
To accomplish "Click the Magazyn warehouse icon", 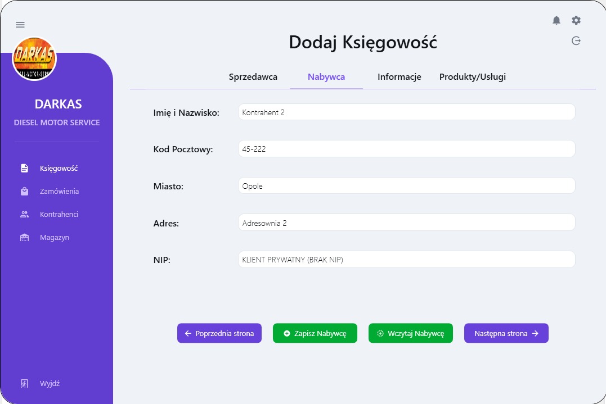I will point(24,237).
